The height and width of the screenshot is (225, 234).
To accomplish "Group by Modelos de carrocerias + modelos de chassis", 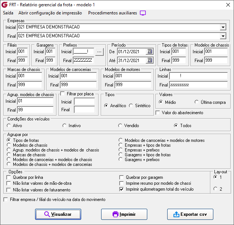I will pyautogui.click(x=9, y=159).
